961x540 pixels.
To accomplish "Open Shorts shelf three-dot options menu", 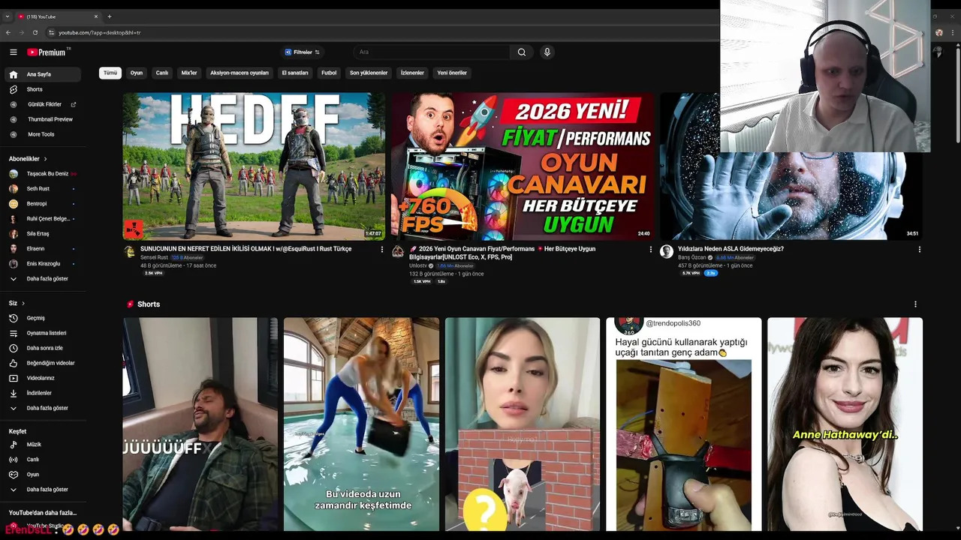I will coord(915,304).
